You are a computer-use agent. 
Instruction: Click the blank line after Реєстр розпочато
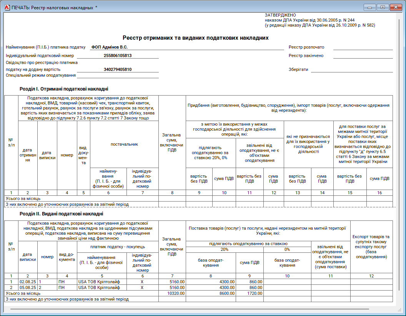tap(363, 48)
